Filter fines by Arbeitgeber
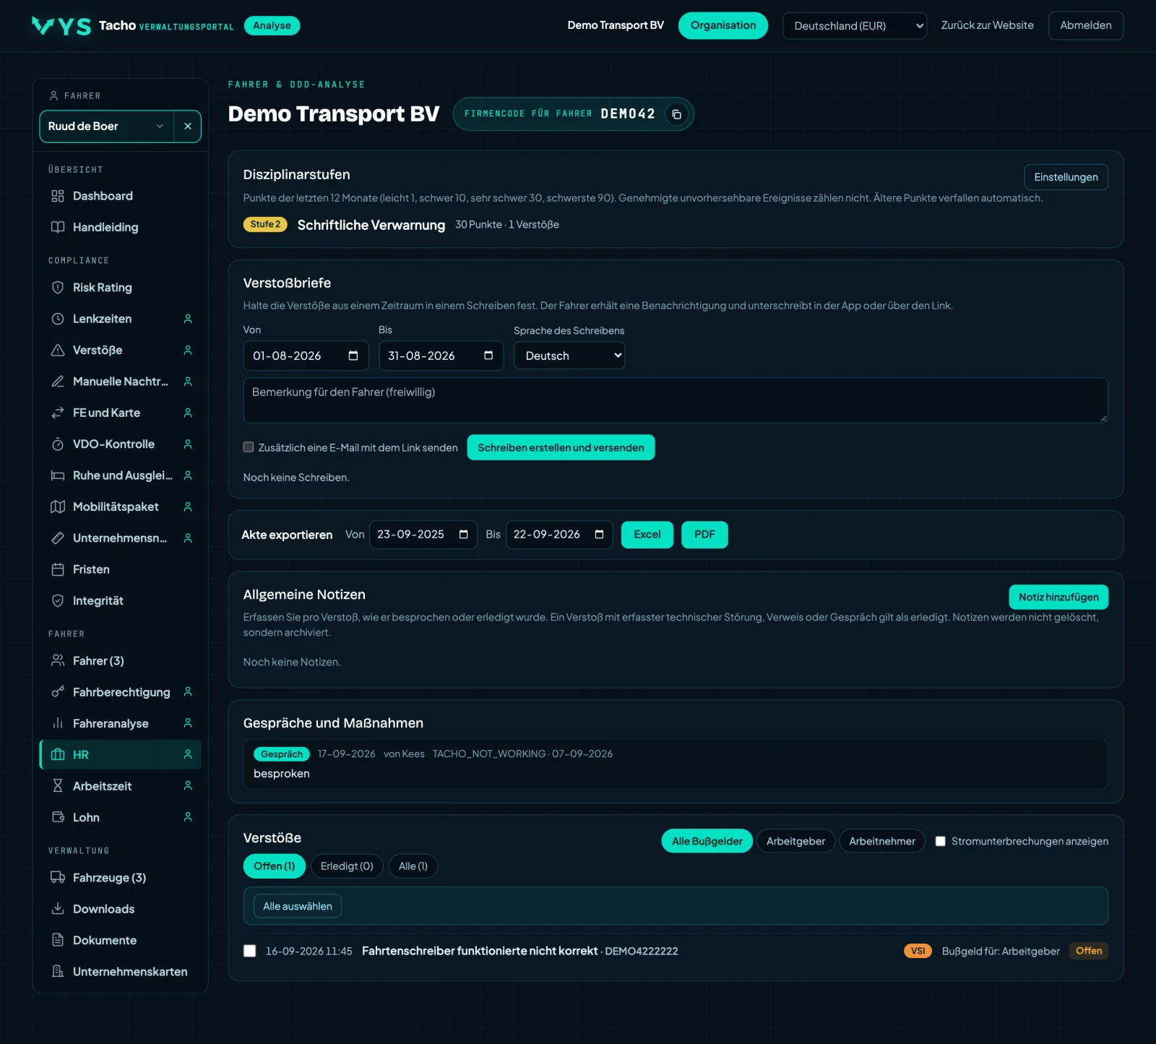The width and height of the screenshot is (1156, 1044). [795, 841]
